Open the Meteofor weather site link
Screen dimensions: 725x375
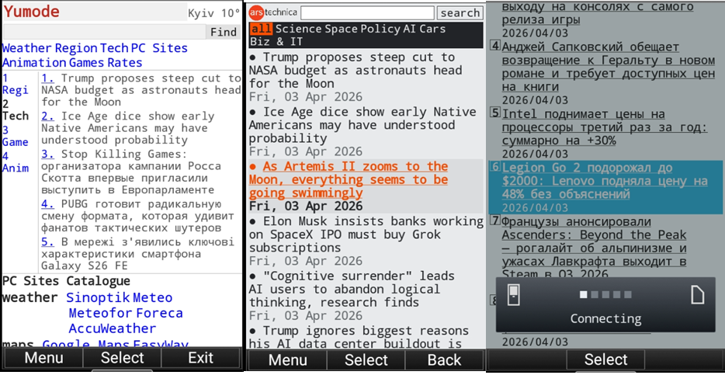pos(101,313)
